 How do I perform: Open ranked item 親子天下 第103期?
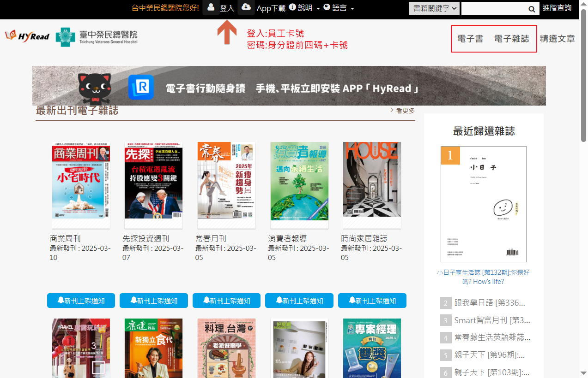(492, 372)
